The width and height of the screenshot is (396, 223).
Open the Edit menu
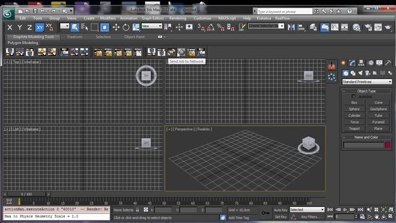tap(22, 18)
